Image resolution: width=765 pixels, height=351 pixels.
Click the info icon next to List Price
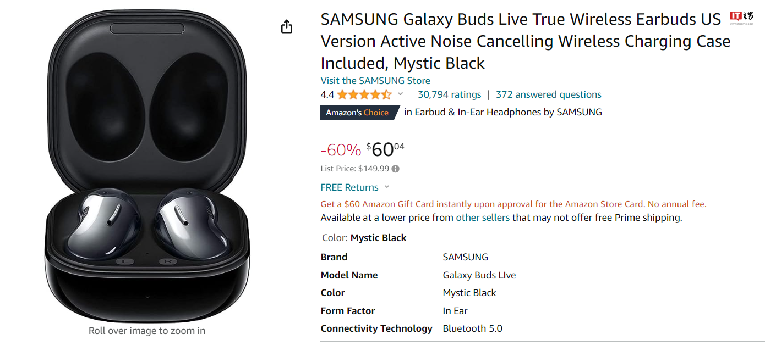[x=395, y=169]
